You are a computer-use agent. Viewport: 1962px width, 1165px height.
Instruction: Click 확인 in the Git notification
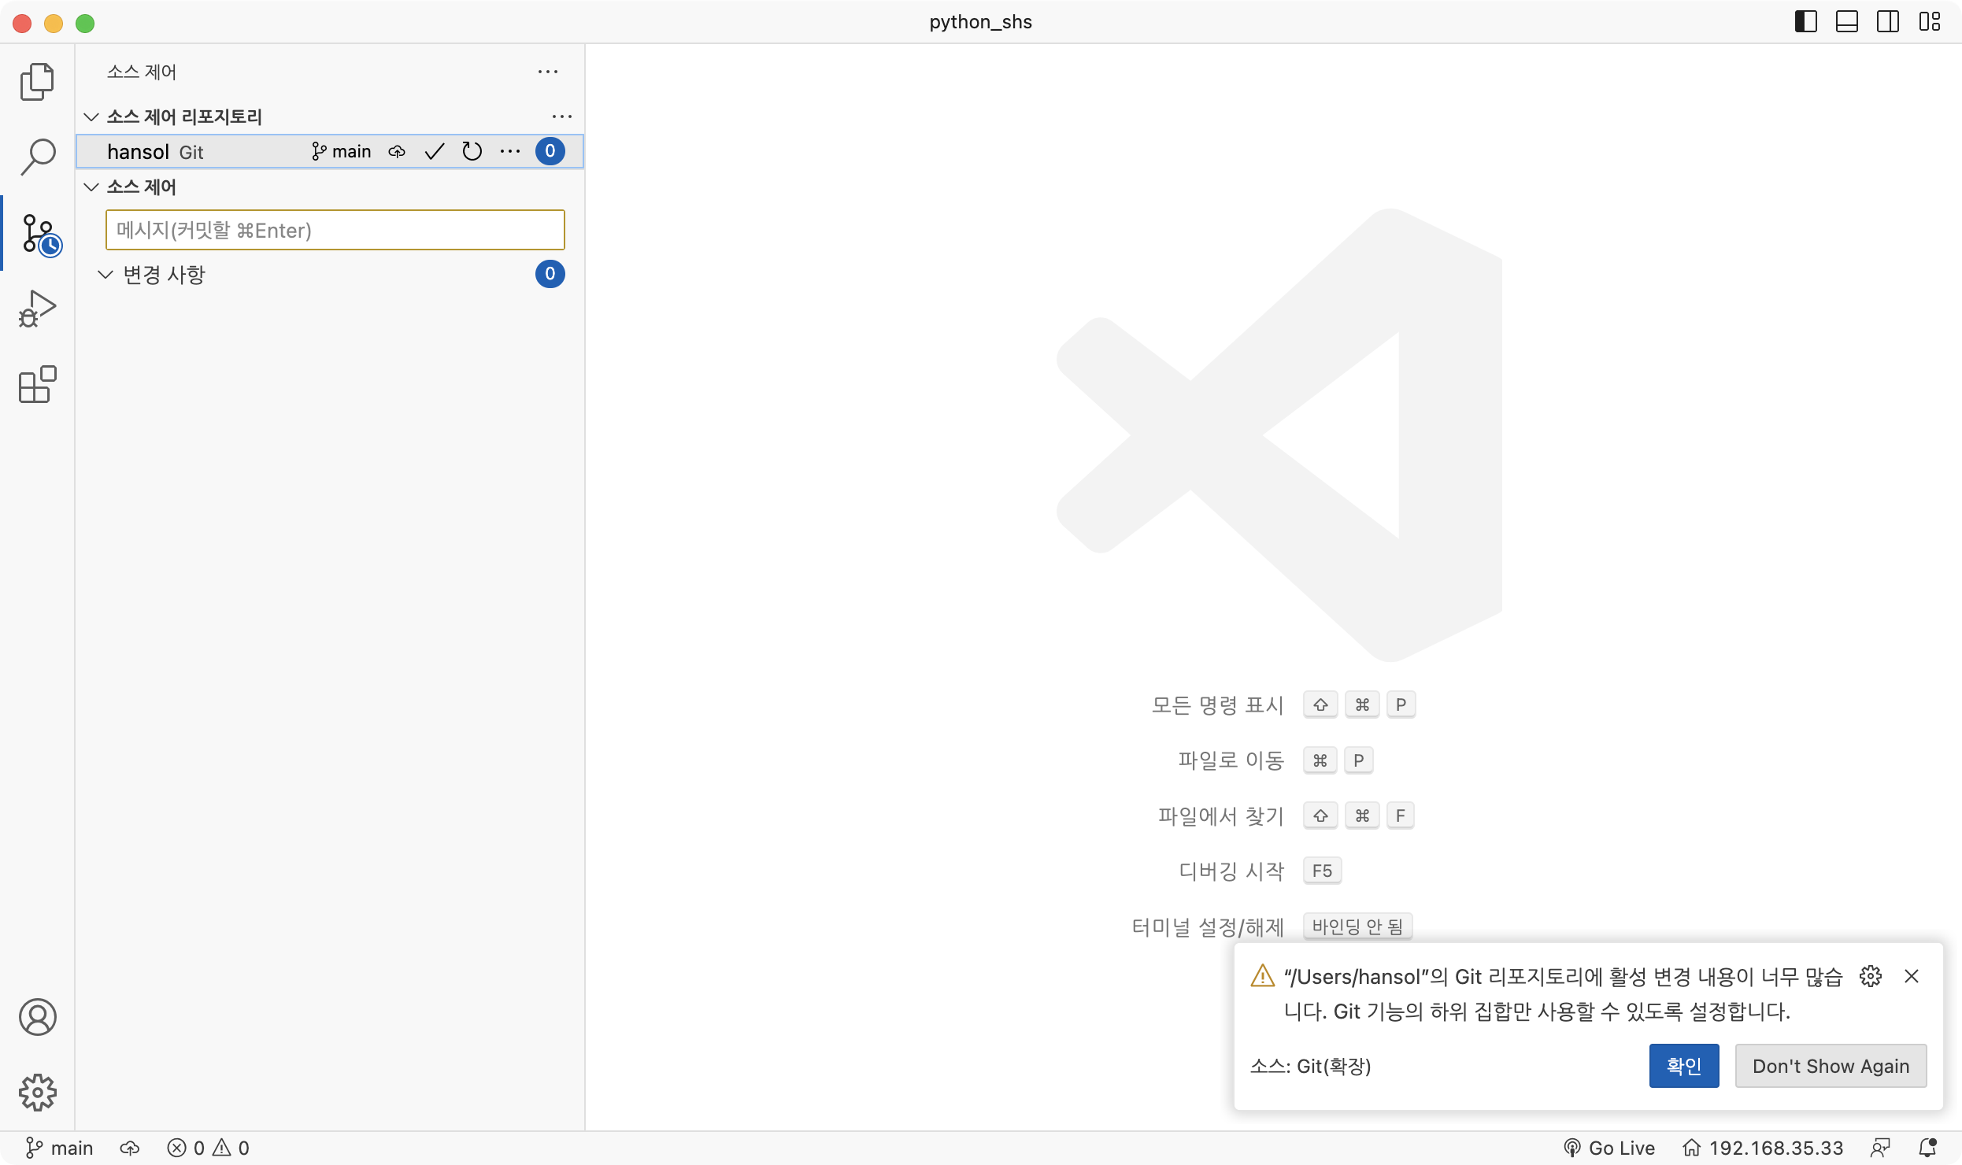click(x=1684, y=1066)
